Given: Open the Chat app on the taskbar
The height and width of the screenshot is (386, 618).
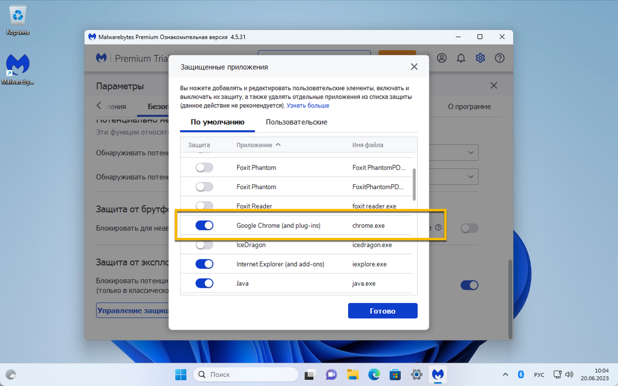Looking at the screenshot, I should 331,374.
